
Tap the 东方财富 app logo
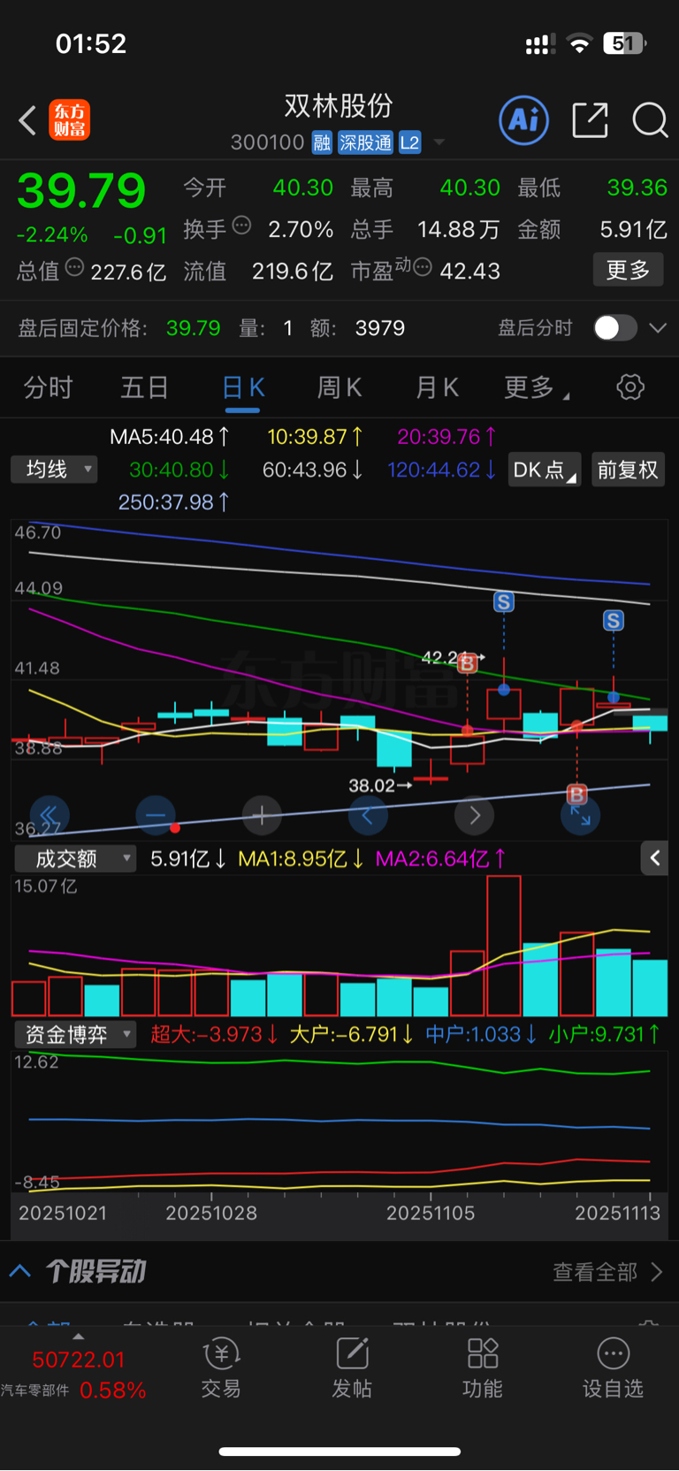[69, 120]
